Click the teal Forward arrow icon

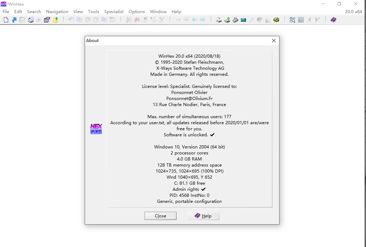(x=202, y=20)
